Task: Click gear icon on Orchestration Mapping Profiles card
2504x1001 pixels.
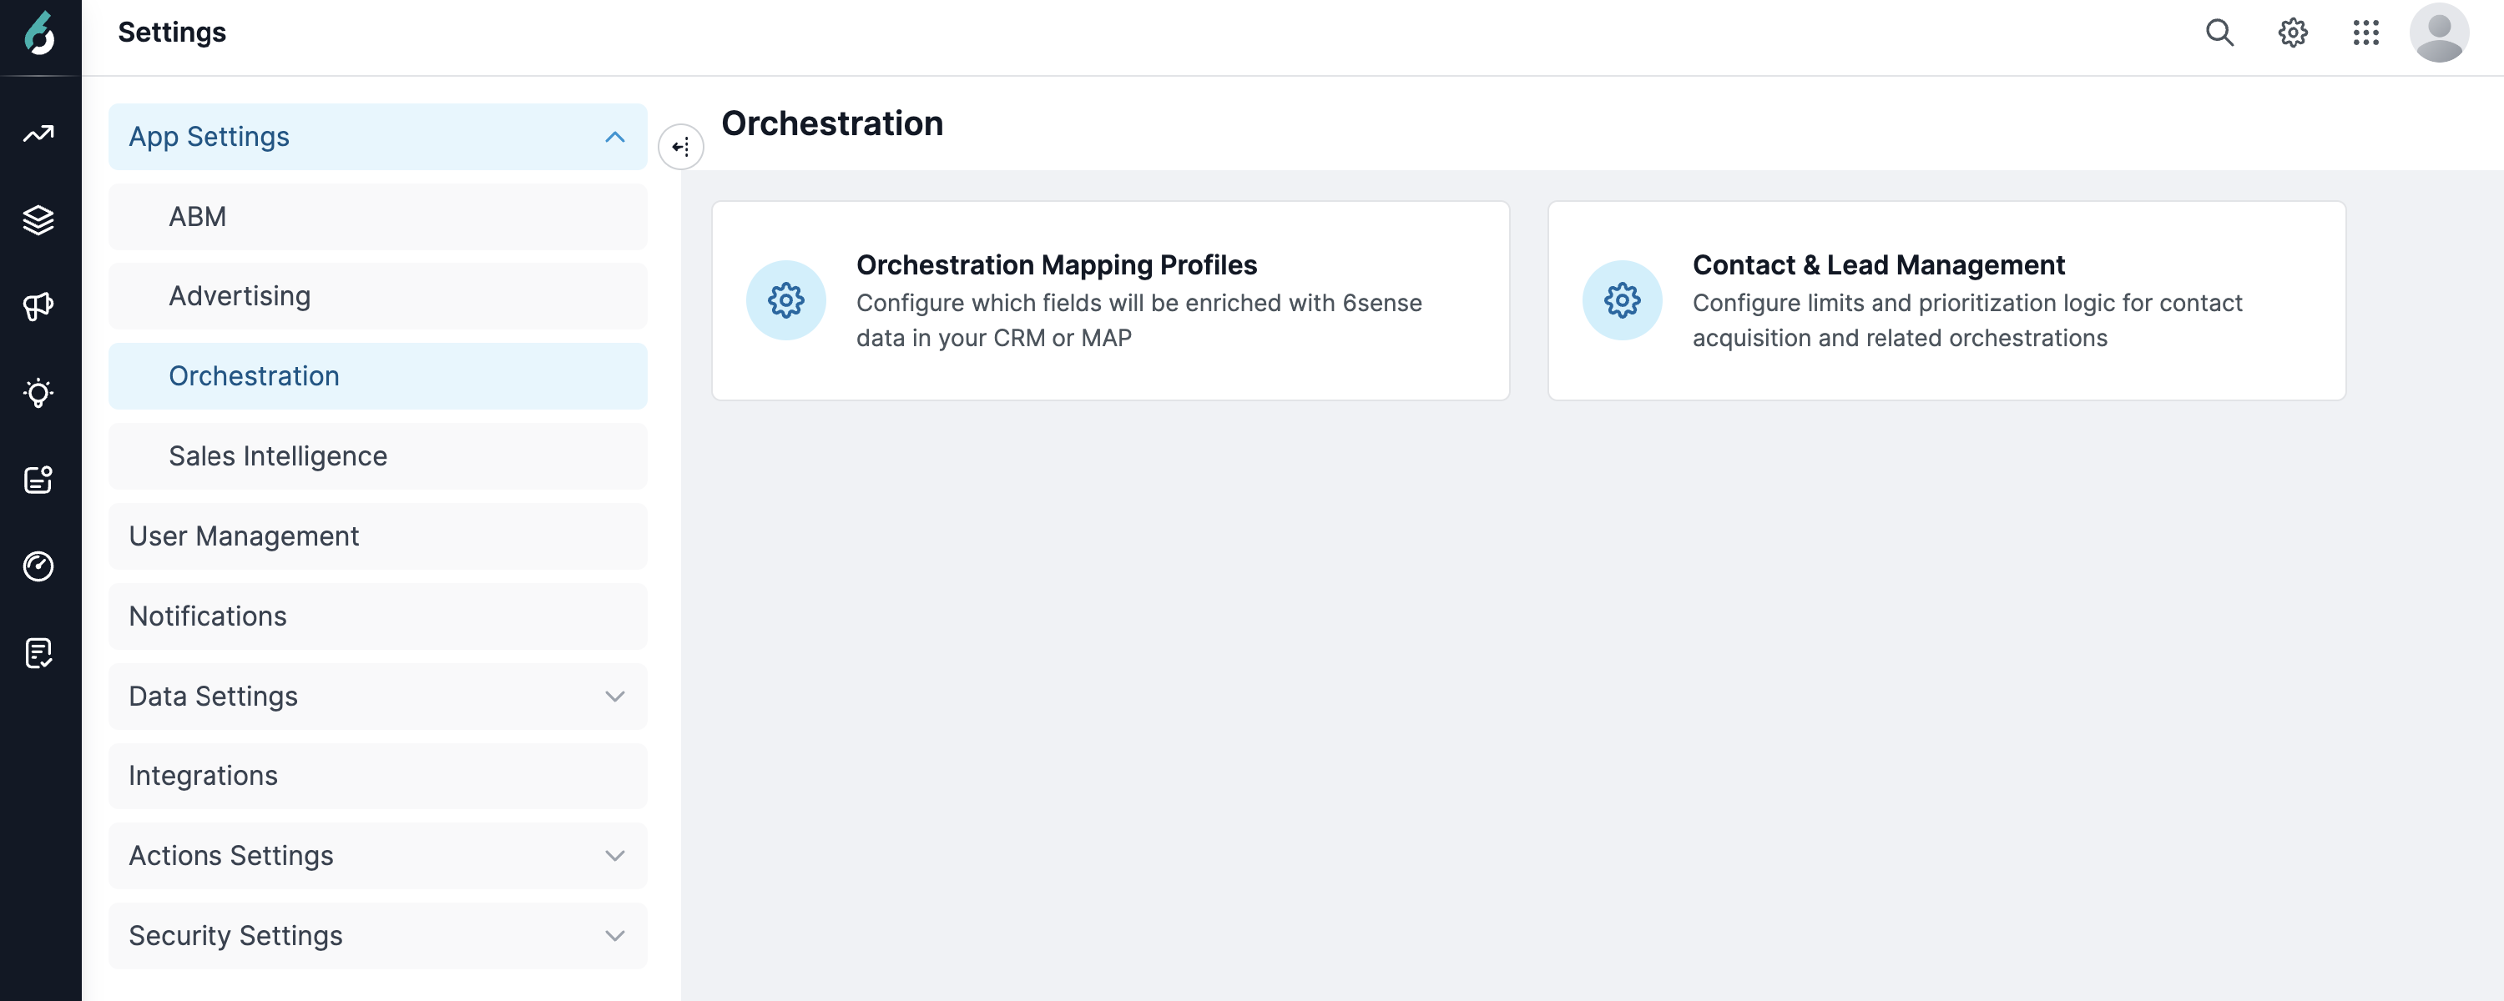Action: 785,300
